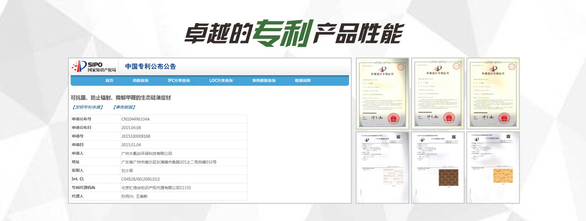The width and height of the screenshot is (586, 221).
Task: Click the 【发明专利申请】 link
Action: 87,107
